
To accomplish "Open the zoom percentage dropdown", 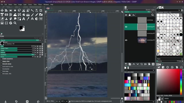I will [x=67, y=101].
